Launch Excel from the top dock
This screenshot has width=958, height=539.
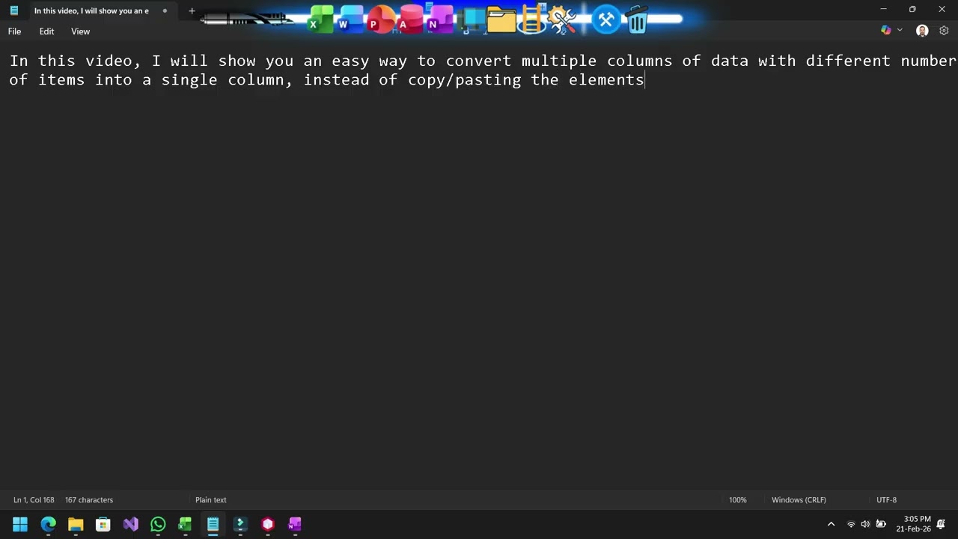(321, 20)
